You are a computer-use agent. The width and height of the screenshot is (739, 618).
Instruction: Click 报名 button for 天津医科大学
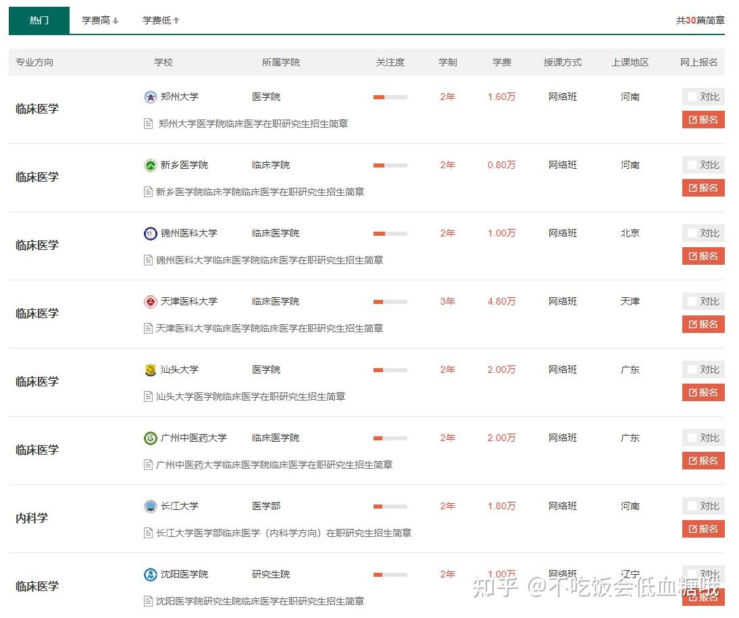703,324
